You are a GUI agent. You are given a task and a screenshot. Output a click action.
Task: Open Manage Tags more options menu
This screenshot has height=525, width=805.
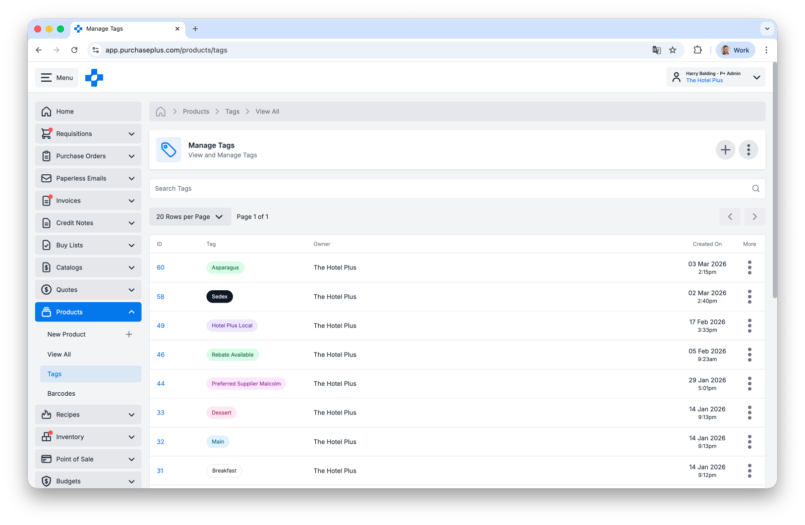(x=748, y=150)
